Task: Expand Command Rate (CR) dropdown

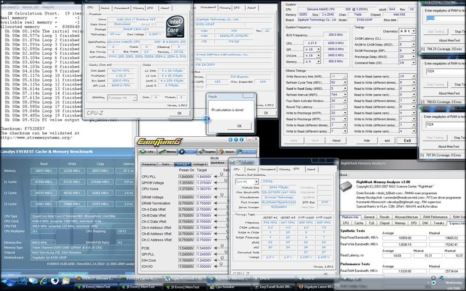Action: (414, 63)
